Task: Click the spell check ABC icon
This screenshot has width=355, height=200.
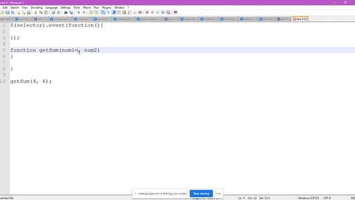Action: [x=175, y=12]
